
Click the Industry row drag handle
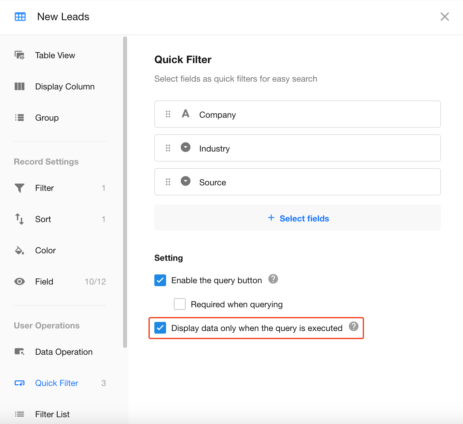168,148
